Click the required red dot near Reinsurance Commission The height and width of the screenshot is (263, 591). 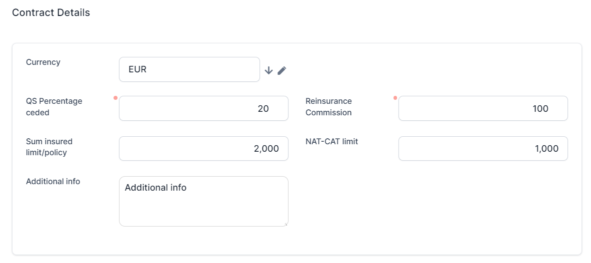click(x=395, y=98)
